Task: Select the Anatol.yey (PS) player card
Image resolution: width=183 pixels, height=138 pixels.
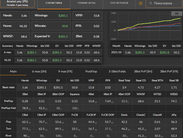Action: pos(17,3)
